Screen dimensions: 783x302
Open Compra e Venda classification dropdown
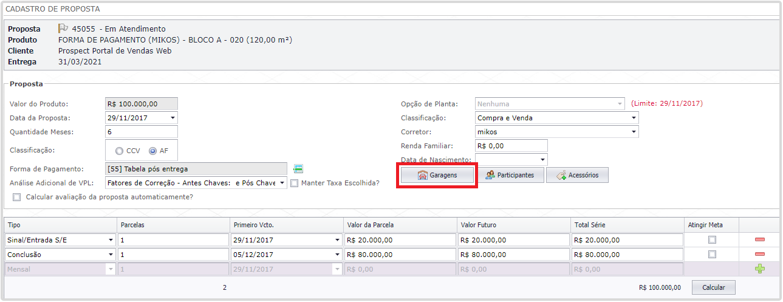tap(634, 118)
